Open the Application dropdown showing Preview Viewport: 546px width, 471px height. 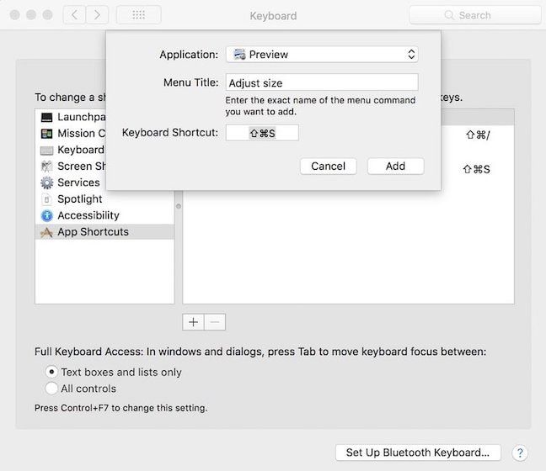pyautogui.click(x=322, y=55)
